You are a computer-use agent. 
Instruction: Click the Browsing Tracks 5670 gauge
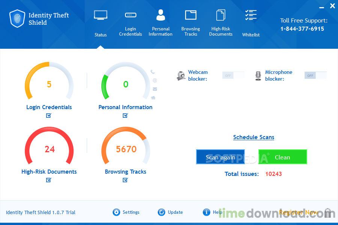[x=126, y=148]
